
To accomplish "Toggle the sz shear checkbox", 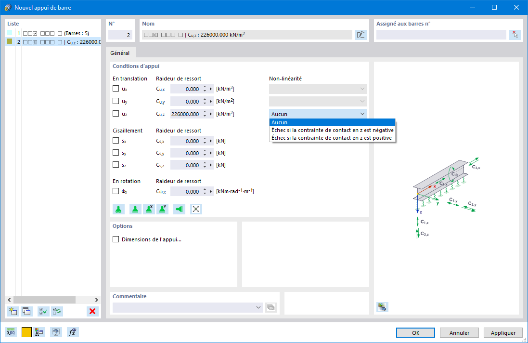I will coord(116,165).
